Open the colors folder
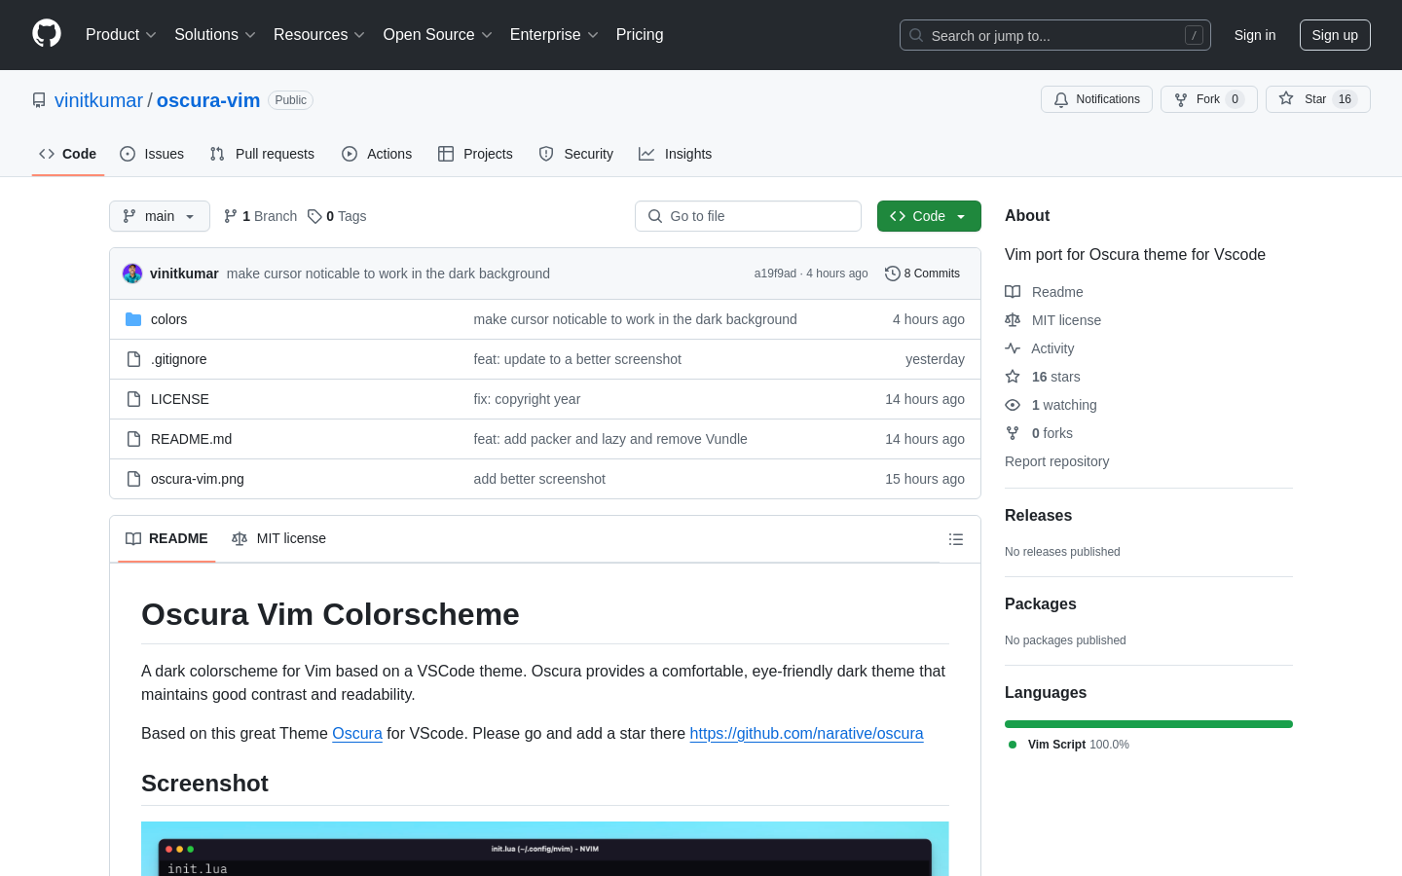Viewport: 1402px width, 876px height. coord(168,319)
